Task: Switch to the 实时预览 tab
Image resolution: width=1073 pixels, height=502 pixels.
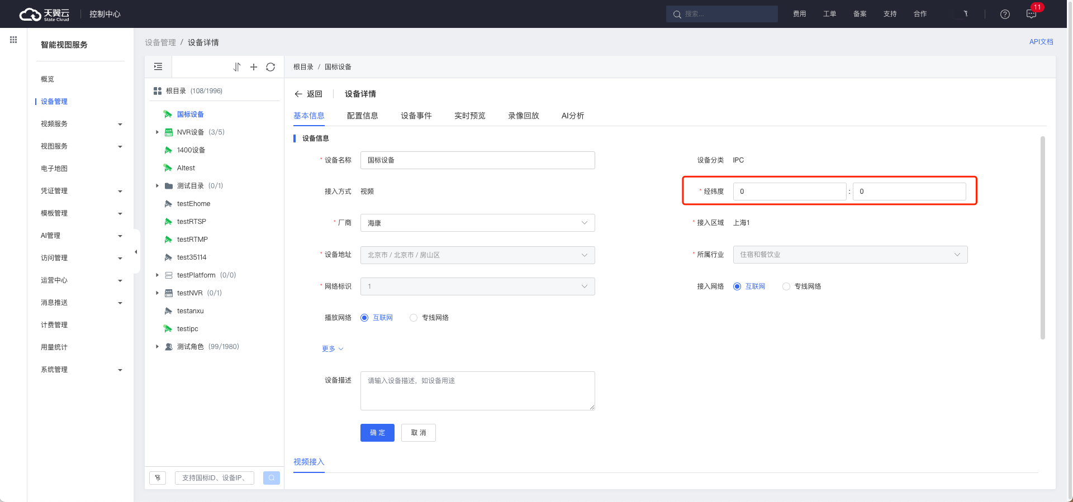Action: pos(470,116)
